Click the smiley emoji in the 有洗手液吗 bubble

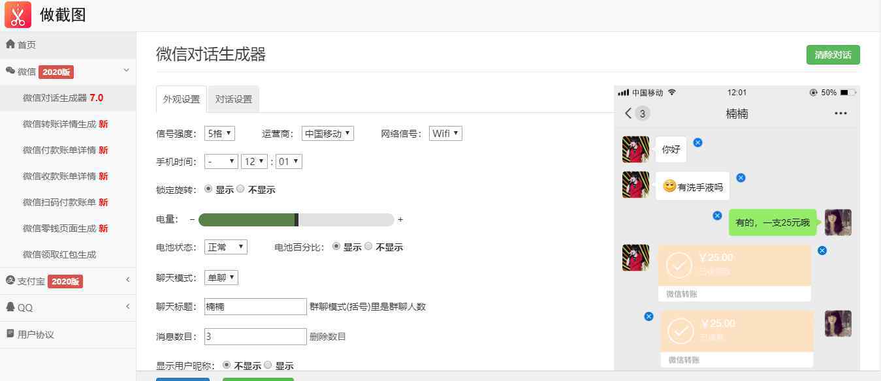tap(669, 186)
